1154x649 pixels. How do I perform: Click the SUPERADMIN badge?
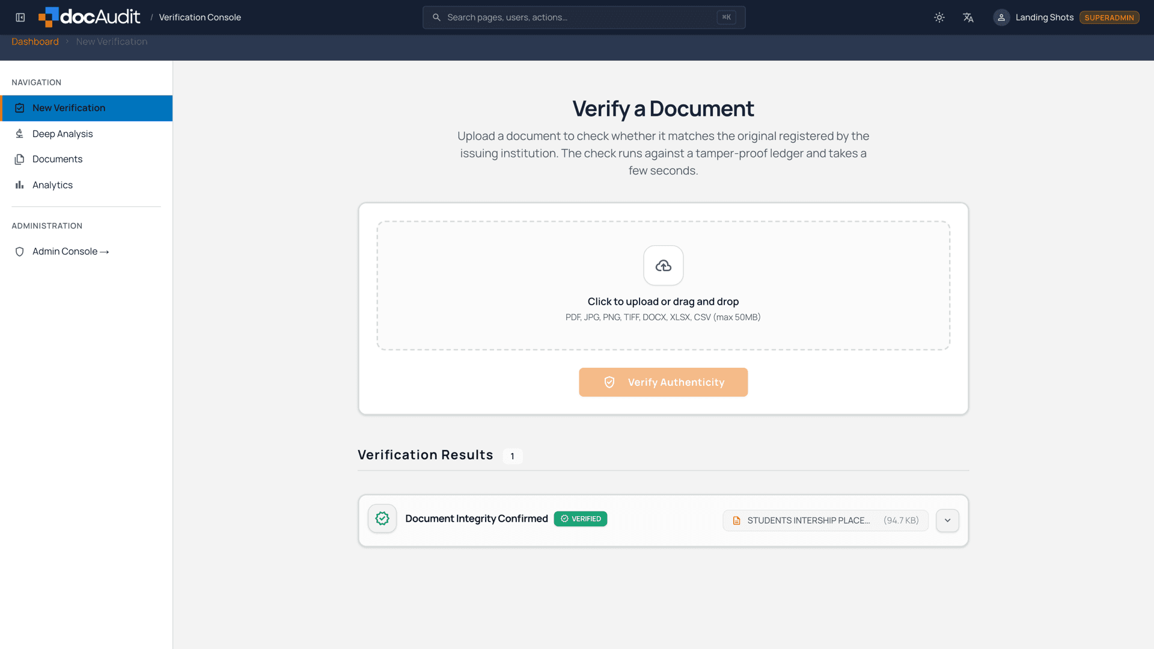tap(1109, 17)
